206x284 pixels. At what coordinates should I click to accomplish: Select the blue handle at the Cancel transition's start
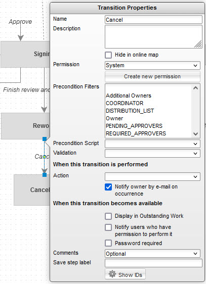45,139
